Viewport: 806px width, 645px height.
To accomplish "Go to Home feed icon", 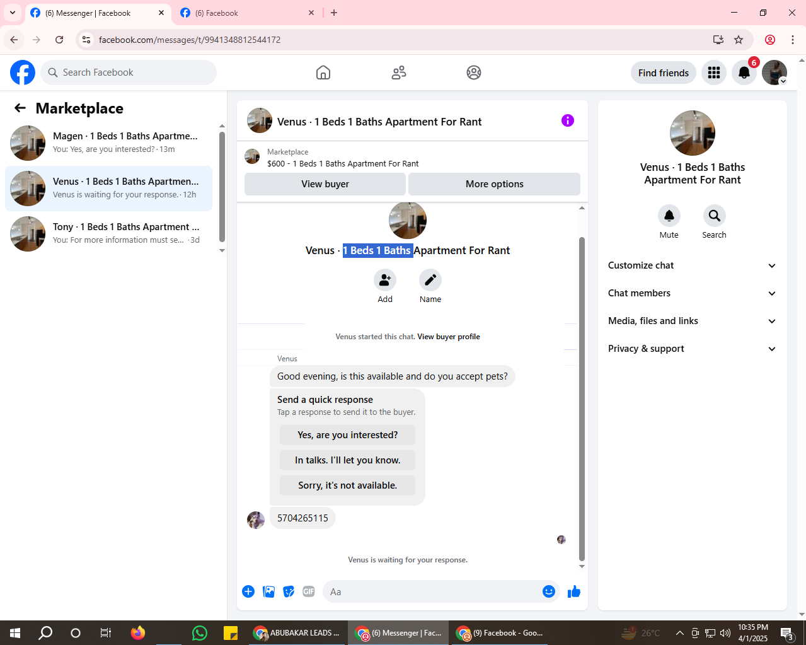I will (323, 73).
